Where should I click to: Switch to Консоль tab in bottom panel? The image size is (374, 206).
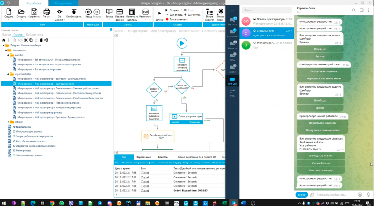pos(163,157)
